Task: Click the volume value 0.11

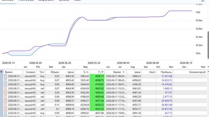Action: [57, 105]
